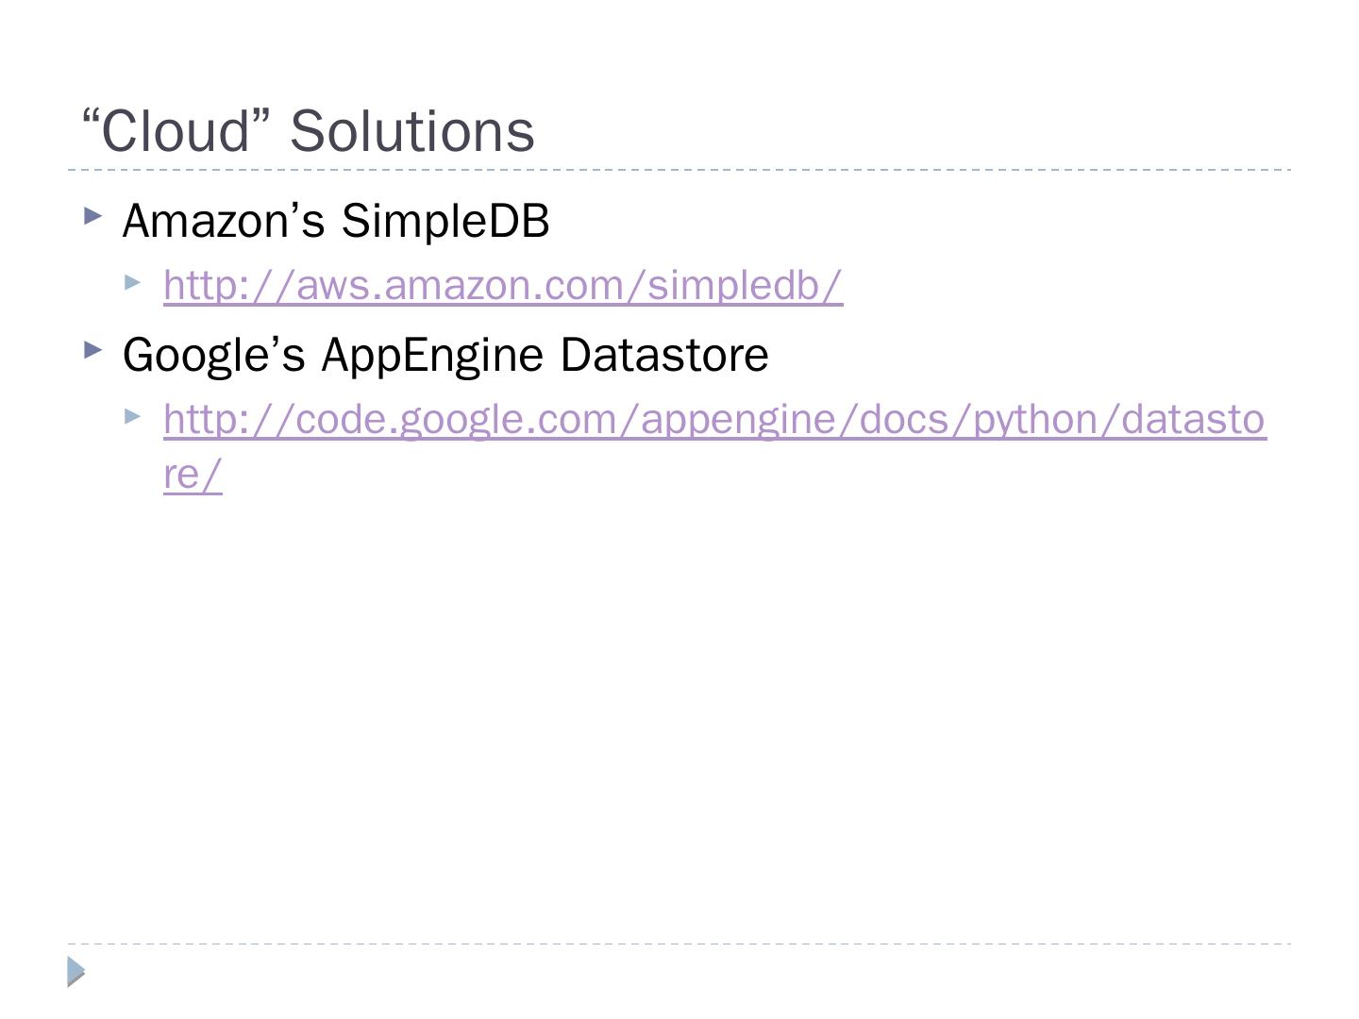Viewport: 1359px width, 1019px height.
Task: Click the wrapped "re/" end of the datastore link
Action: click(193, 474)
